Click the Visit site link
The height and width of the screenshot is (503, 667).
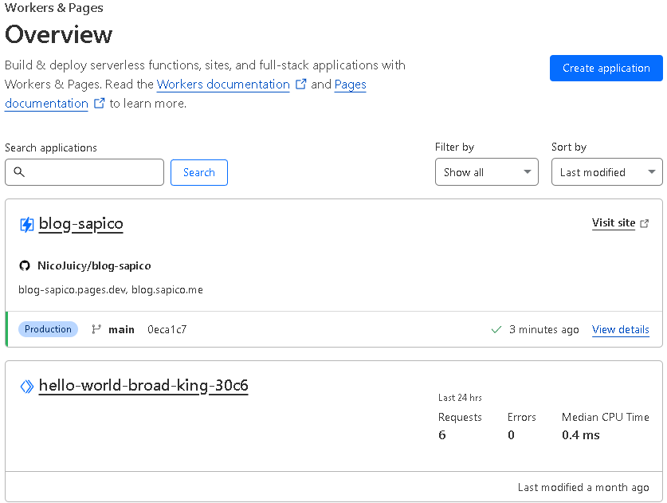coord(614,223)
